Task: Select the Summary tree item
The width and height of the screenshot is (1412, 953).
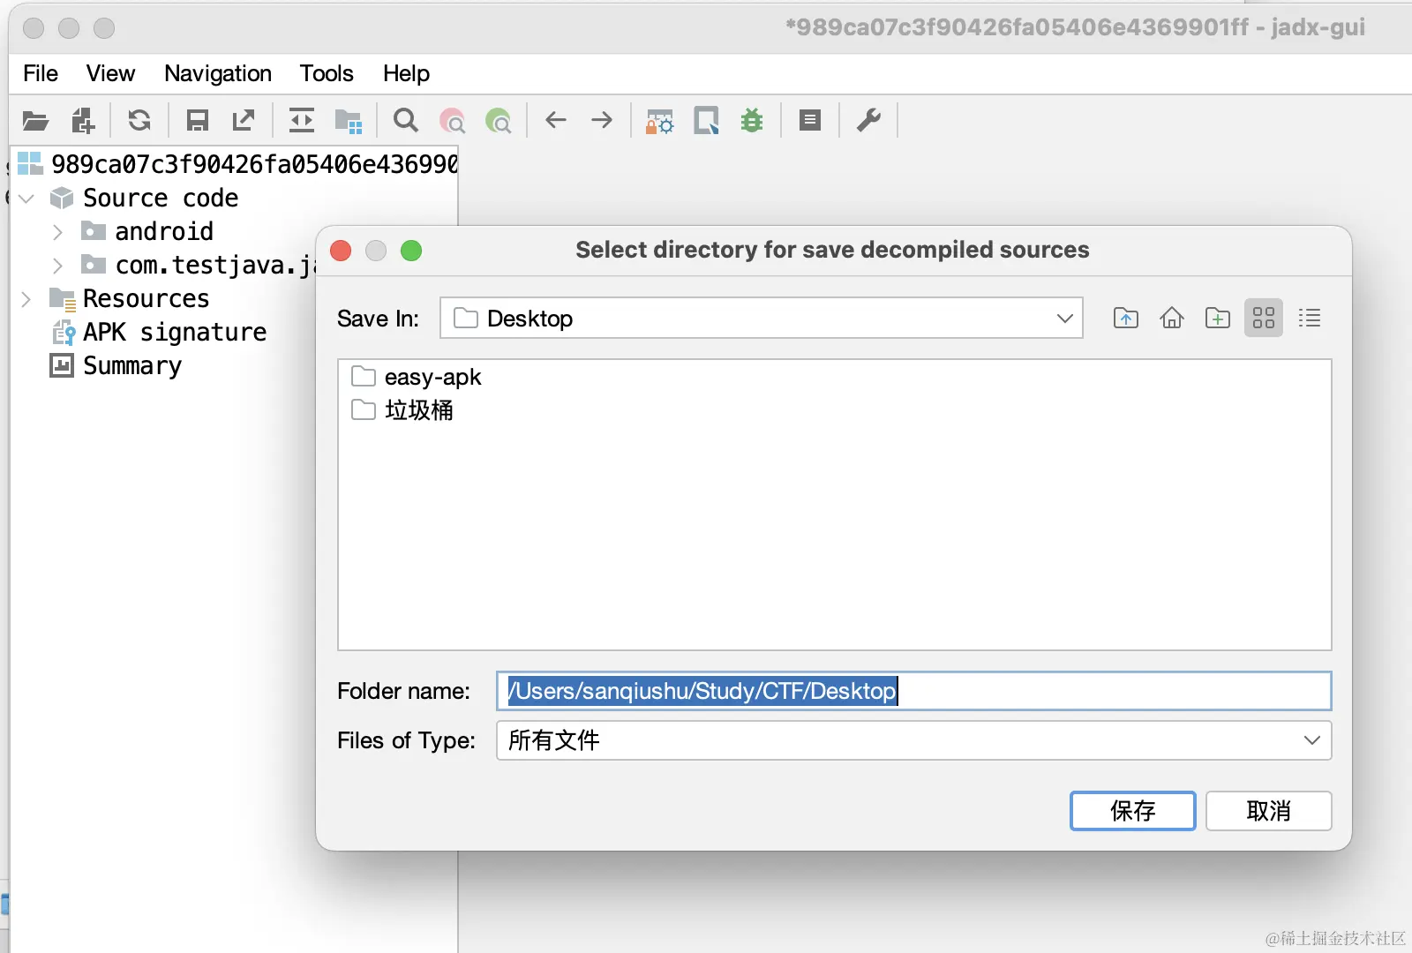Action: (x=116, y=366)
